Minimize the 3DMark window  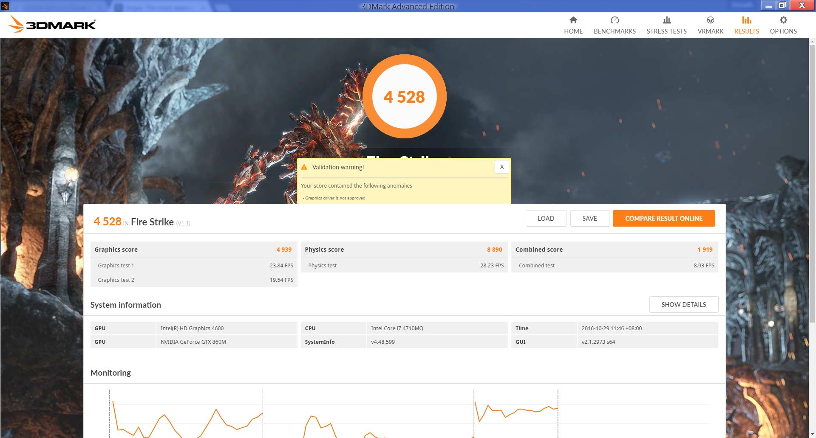(x=768, y=6)
